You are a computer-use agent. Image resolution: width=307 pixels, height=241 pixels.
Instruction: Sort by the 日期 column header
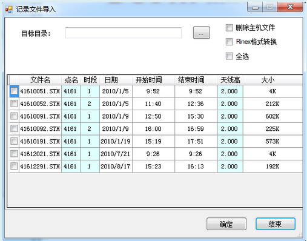point(116,80)
